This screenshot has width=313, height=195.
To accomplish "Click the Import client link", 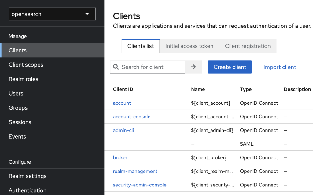I will [x=280, y=67].
